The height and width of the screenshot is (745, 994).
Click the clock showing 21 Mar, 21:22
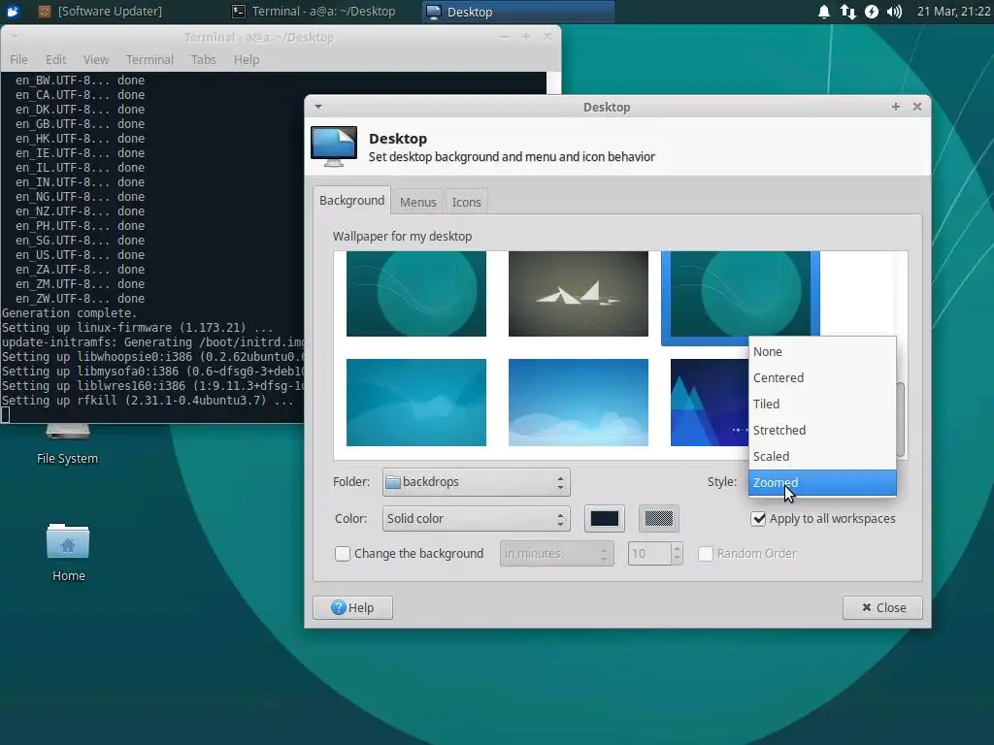coord(953,12)
